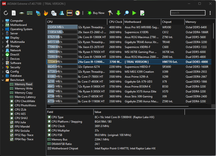
Task: Open search using the magnifier icon
Action: (x=126, y=13)
